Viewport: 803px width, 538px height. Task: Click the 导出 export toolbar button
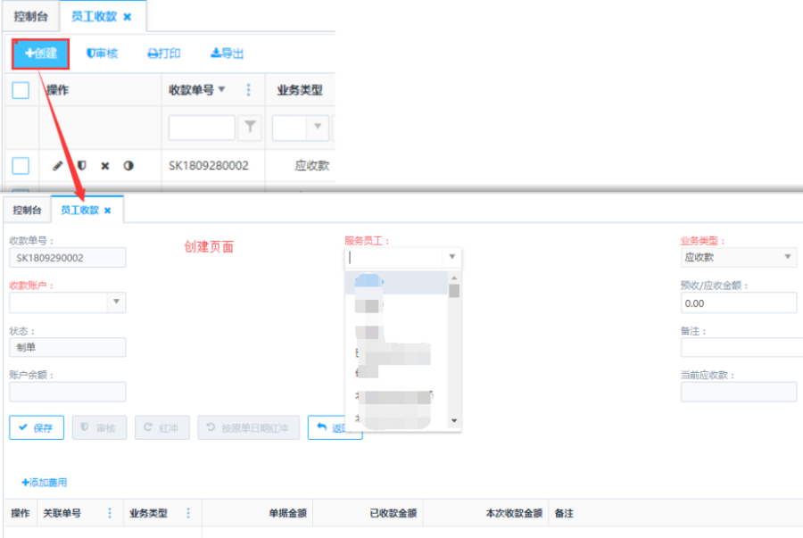227,54
